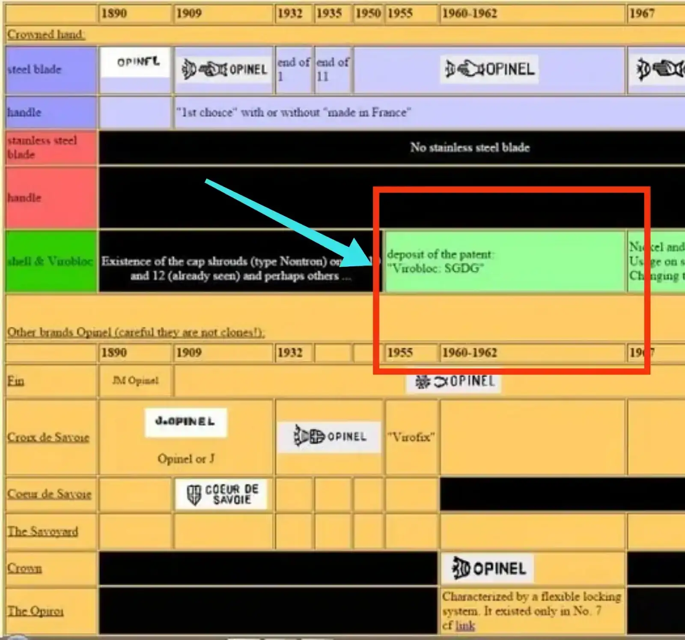Click the 1950 column header cell
685x640 pixels.
point(367,13)
